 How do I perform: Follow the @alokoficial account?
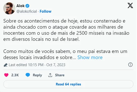coord(45,11)
